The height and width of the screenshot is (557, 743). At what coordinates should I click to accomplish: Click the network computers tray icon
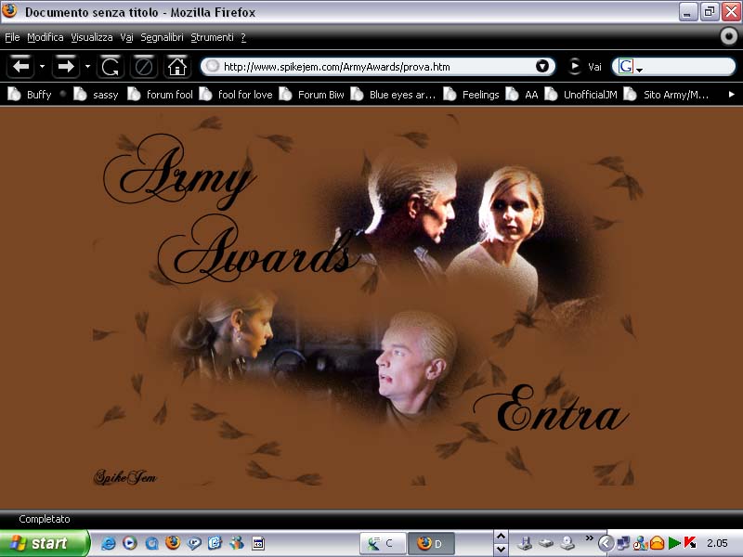tap(622, 543)
